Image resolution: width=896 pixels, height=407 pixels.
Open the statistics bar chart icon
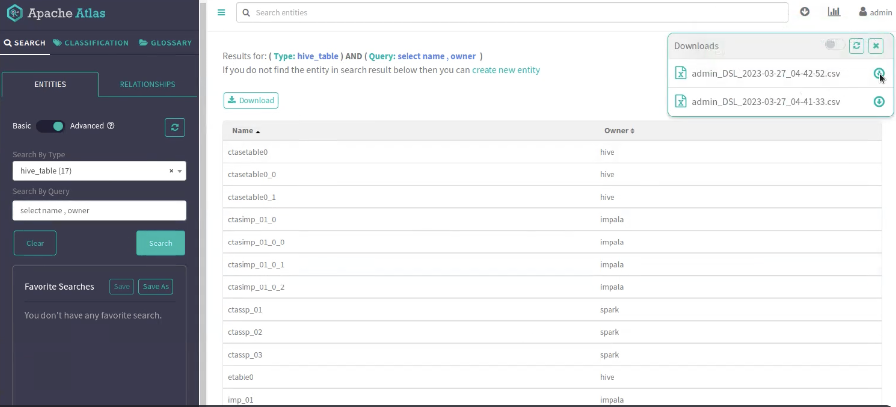pyautogui.click(x=834, y=12)
